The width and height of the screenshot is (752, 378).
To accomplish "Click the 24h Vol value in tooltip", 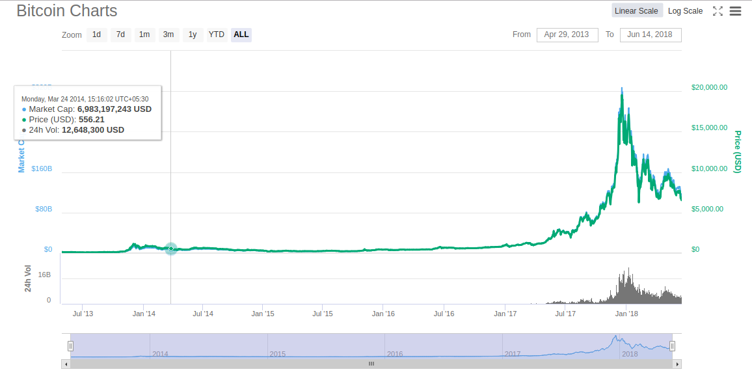I will [x=93, y=130].
